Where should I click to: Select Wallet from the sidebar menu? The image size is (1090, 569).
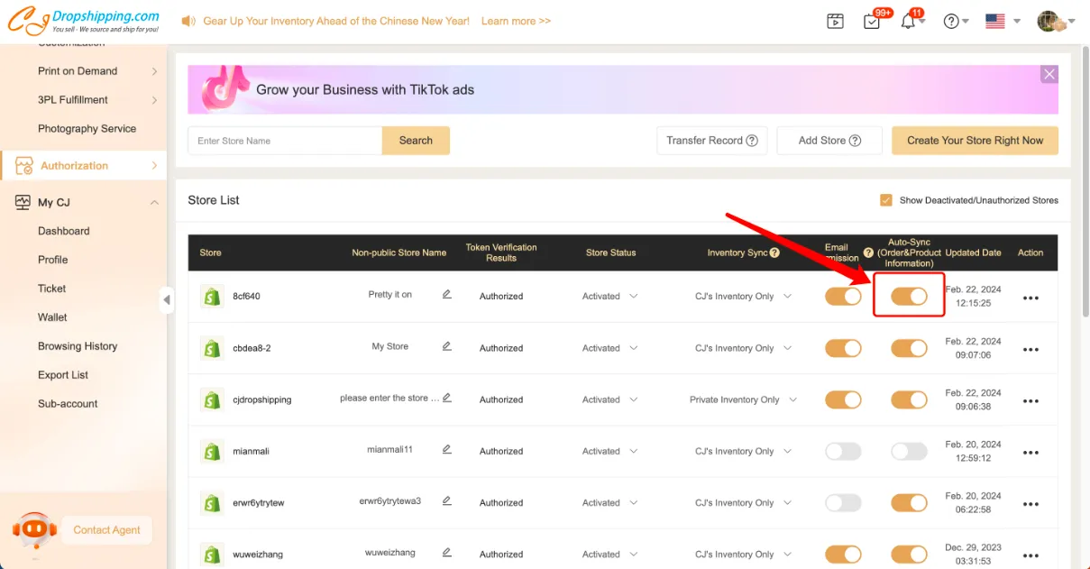52,317
